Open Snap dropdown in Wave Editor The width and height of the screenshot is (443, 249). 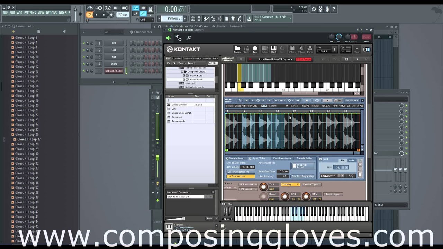tap(281, 100)
